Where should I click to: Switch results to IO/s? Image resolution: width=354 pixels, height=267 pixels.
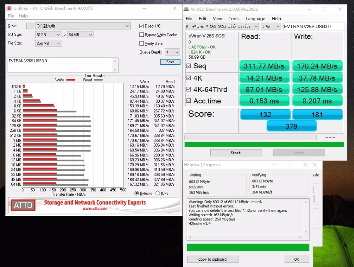(158, 193)
